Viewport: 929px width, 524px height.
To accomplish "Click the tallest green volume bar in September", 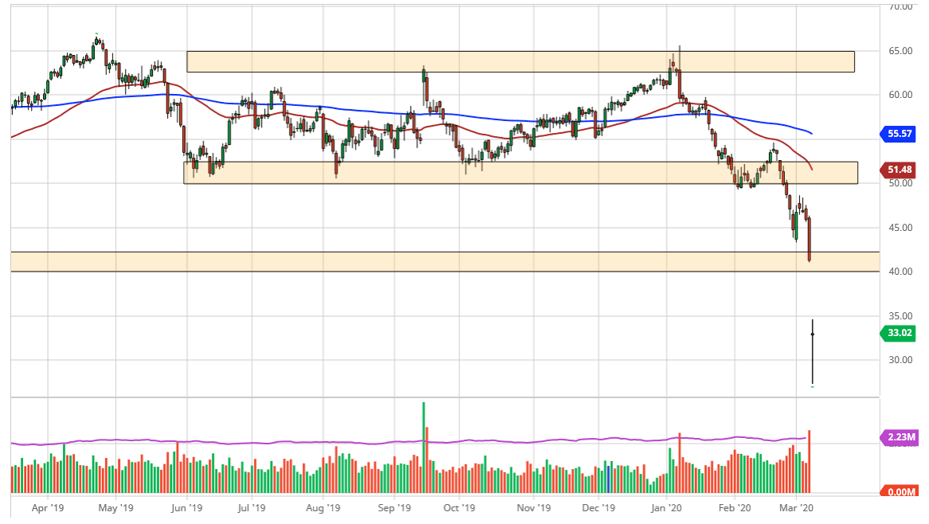I will pyautogui.click(x=424, y=448).
